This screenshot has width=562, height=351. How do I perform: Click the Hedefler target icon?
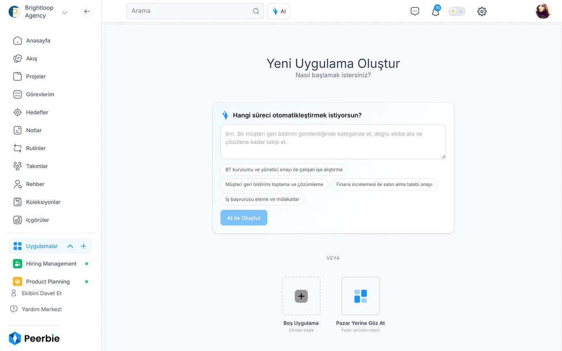click(x=18, y=112)
